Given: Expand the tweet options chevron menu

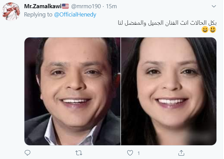Looking at the screenshot, I should pos(214,6).
